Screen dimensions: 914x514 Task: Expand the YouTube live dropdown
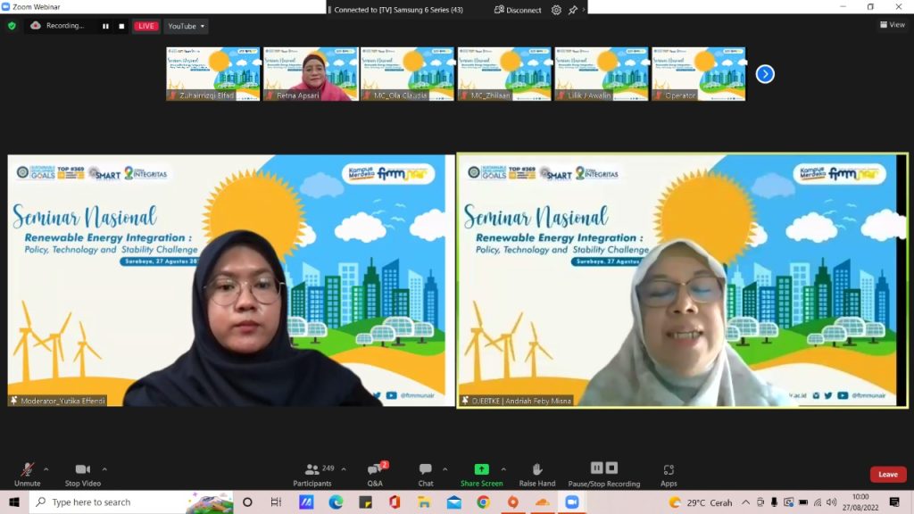[186, 26]
